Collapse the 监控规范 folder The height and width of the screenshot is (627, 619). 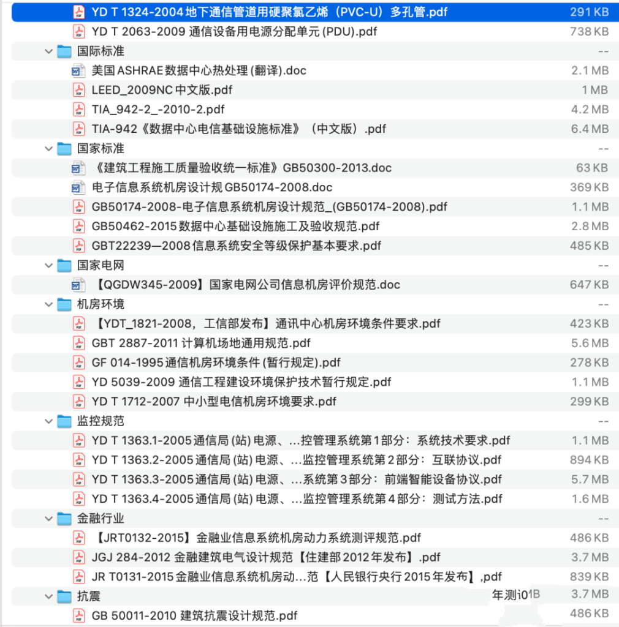point(48,421)
